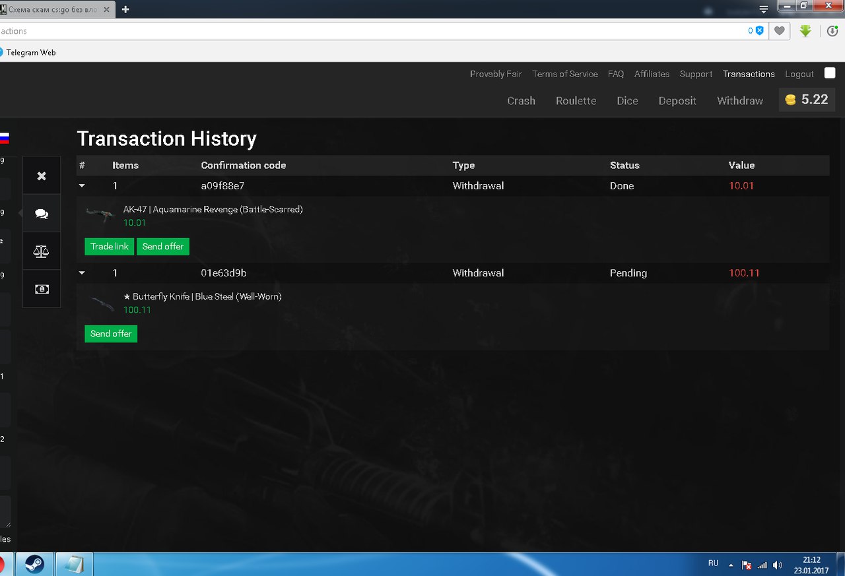
Task: Click the blue shield ad-blocker icon
Action: [760, 31]
